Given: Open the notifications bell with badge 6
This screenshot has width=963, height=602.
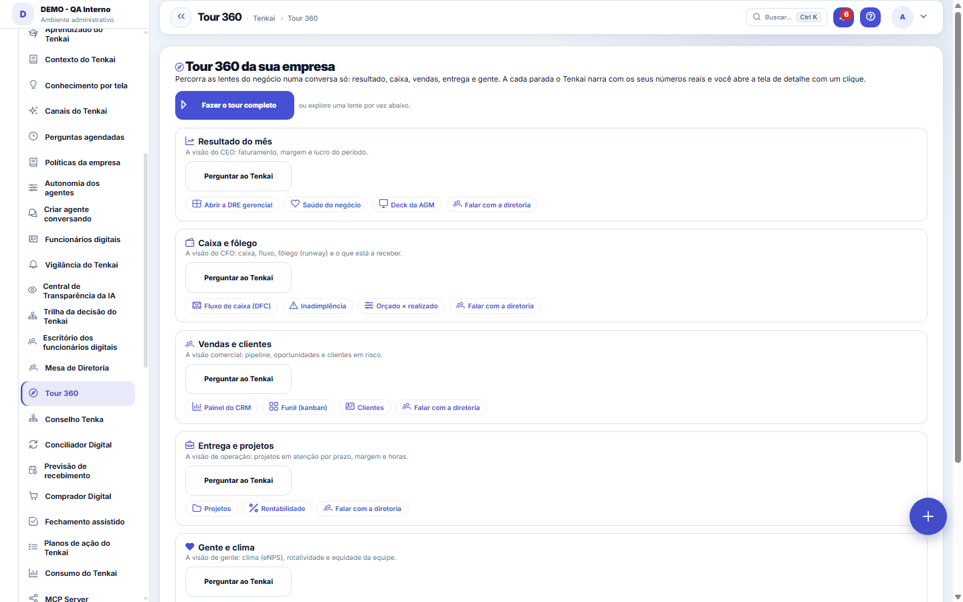Looking at the screenshot, I should (843, 17).
